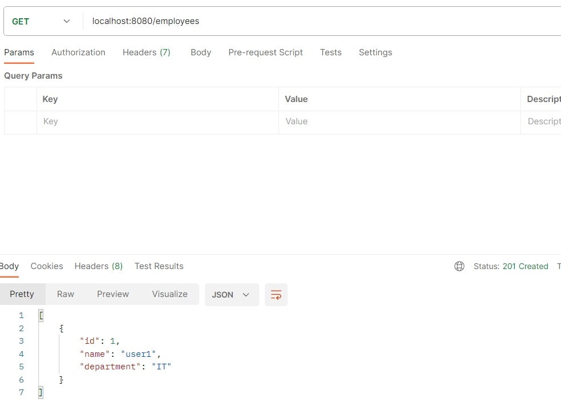Screen dimensions: 561x419
Task: Switch to Raw response view
Action: [66, 294]
